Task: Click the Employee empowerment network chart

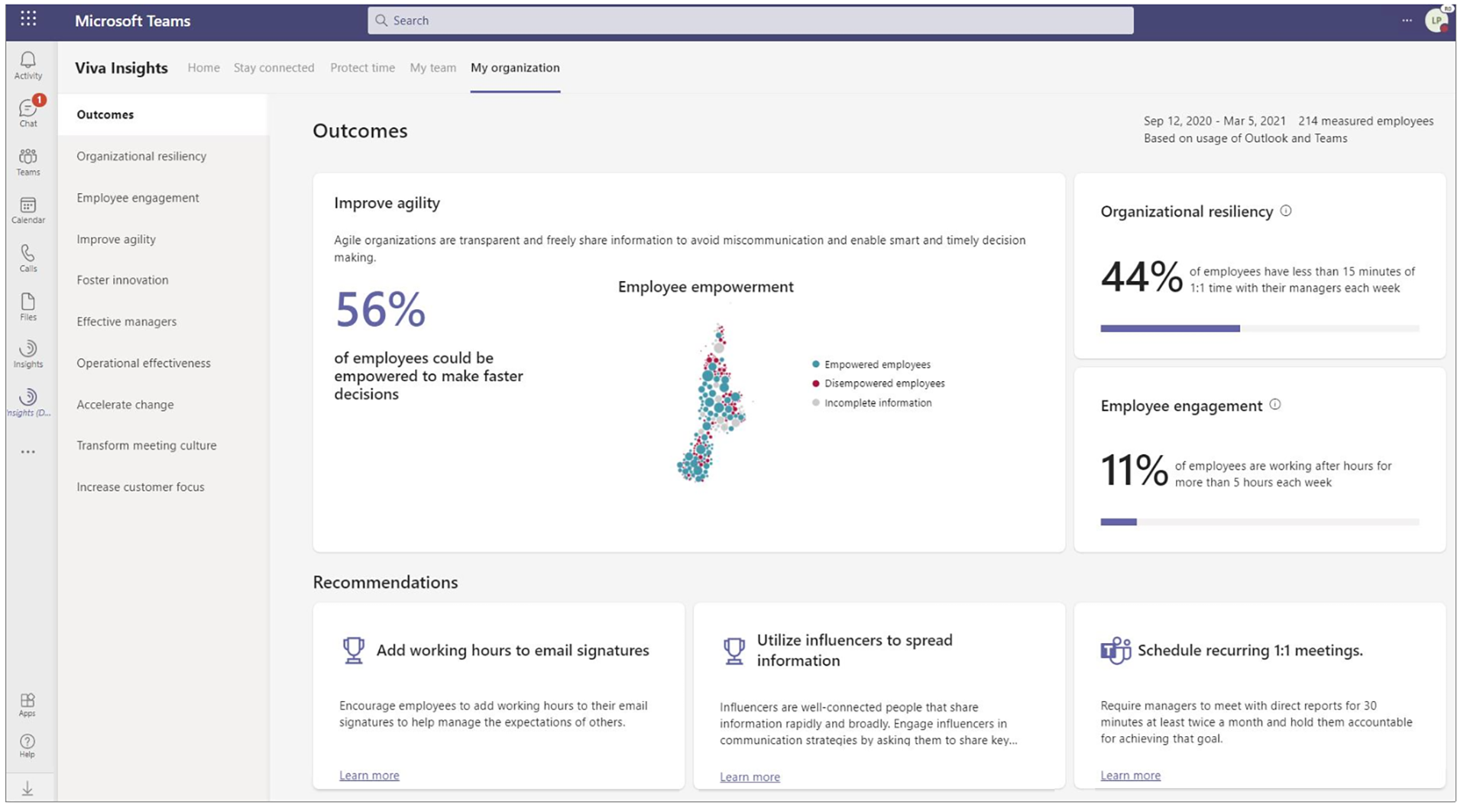Action: click(x=711, y=403)
